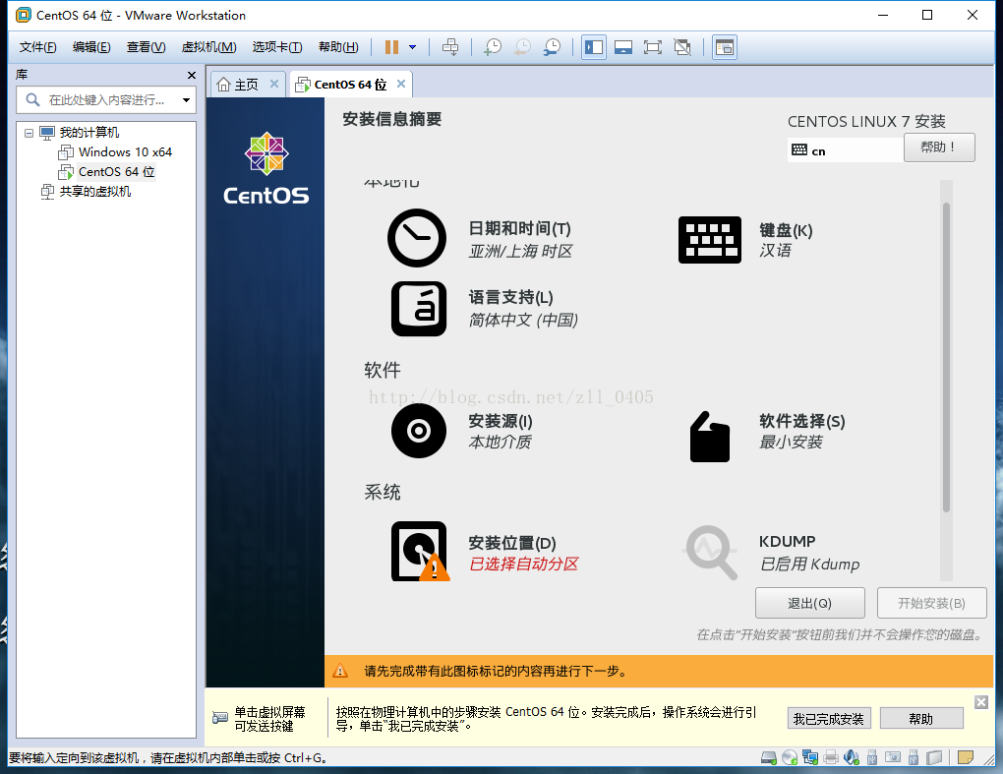Enter full screen mode
This screenshot has height=774, width=1003.
tap(653, 47)
